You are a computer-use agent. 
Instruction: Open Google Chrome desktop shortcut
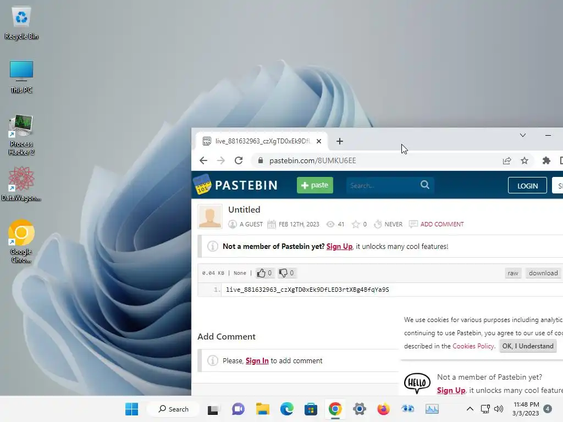[21, 241]
